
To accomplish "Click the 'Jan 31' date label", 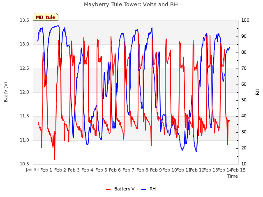I will click(x=32, y=170).
